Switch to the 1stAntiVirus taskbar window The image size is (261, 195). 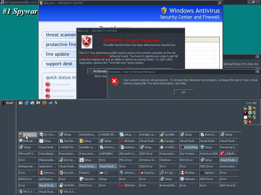(x=88, y=135)
